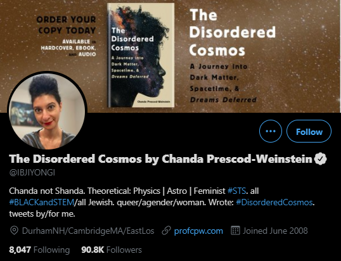This screenshot has width=341, height=261.
Task: Open the circular profile picture
Action: pyautogui.click(x=47, y=110)
